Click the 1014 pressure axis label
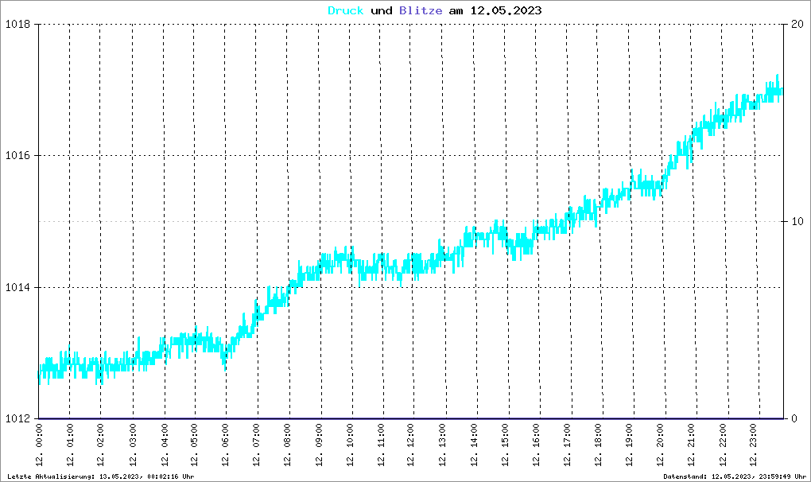The width and height of the screenshot is (811, 482). click(x=17, y=287)
